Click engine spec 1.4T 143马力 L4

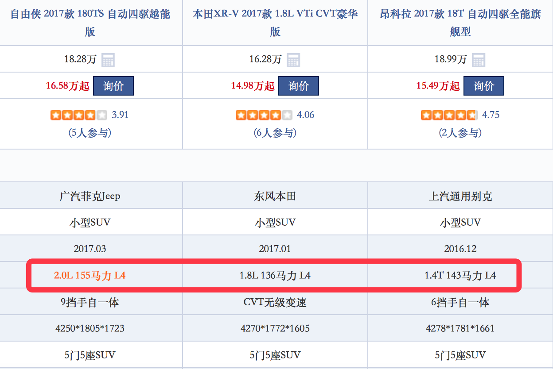(460, 275)
